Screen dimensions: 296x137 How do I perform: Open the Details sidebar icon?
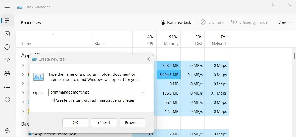click(7, 86)
